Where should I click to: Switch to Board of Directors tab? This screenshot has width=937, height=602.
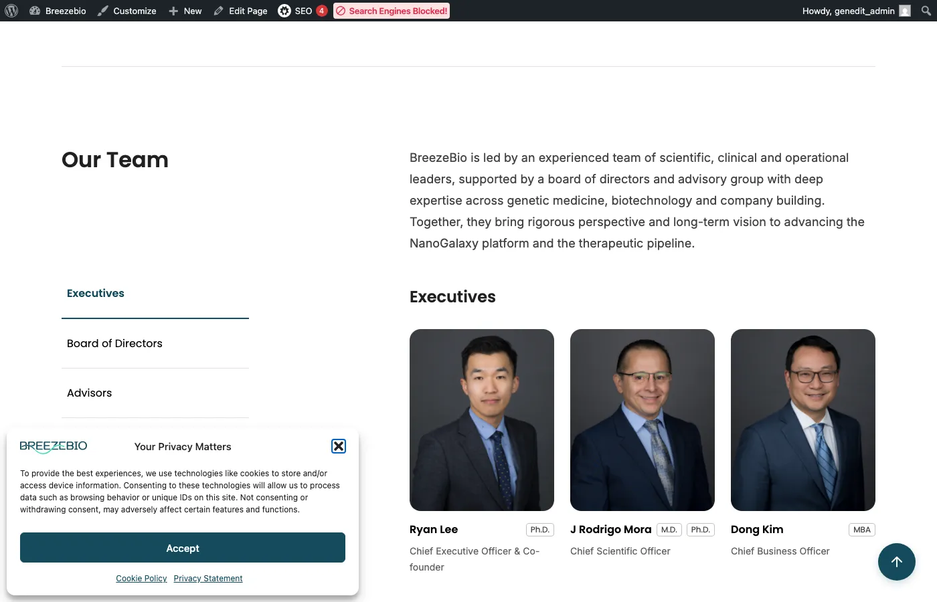[114, 343]
